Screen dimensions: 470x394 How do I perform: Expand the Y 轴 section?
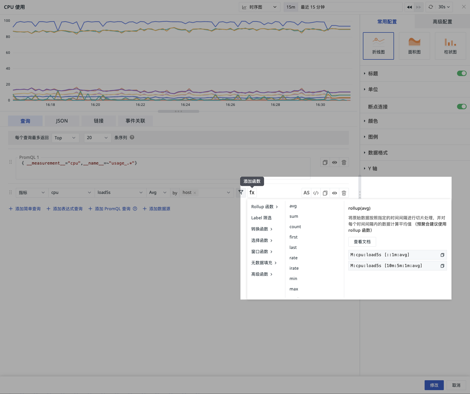(415, 168)
